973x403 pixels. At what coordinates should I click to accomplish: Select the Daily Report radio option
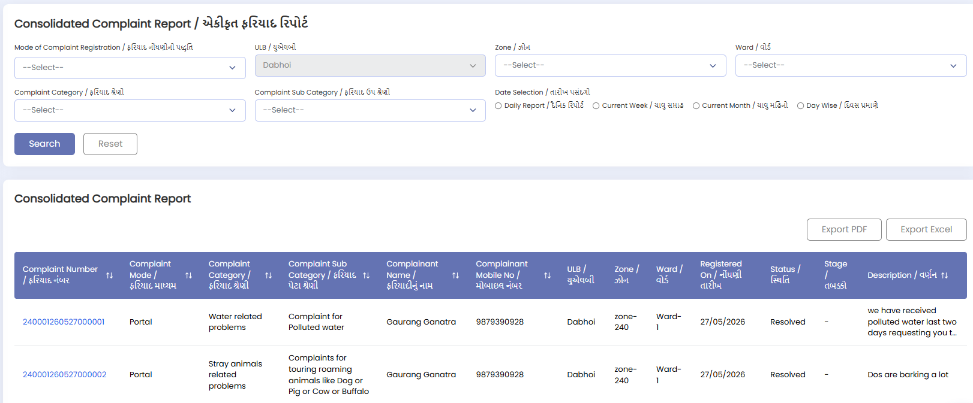498,106
